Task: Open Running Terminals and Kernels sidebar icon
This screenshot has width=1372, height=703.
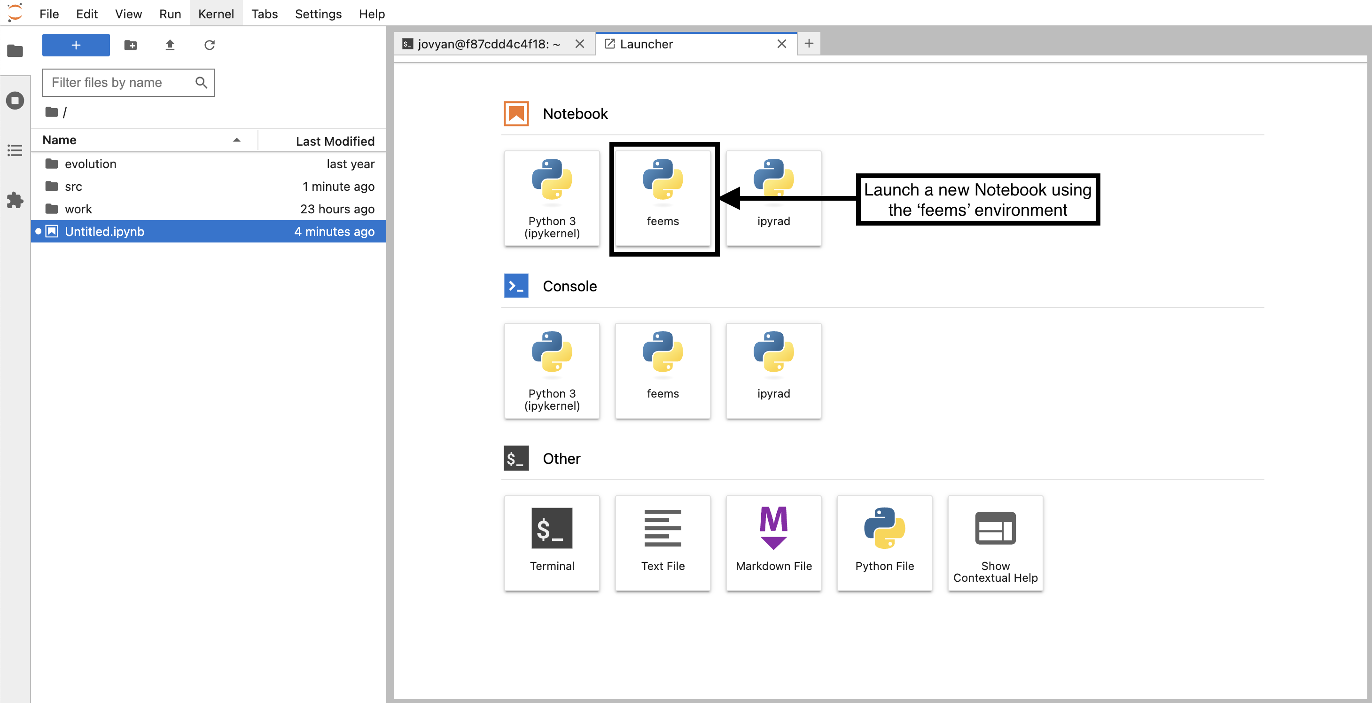Action: 15,100
